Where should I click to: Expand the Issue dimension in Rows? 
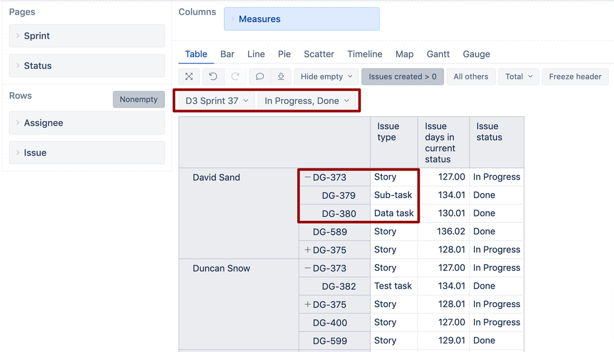tap(18, 153)
